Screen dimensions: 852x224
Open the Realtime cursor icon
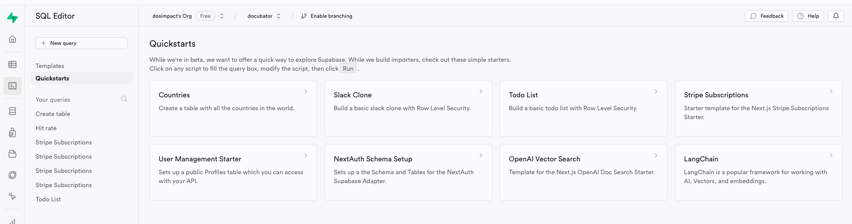(12, 196)
